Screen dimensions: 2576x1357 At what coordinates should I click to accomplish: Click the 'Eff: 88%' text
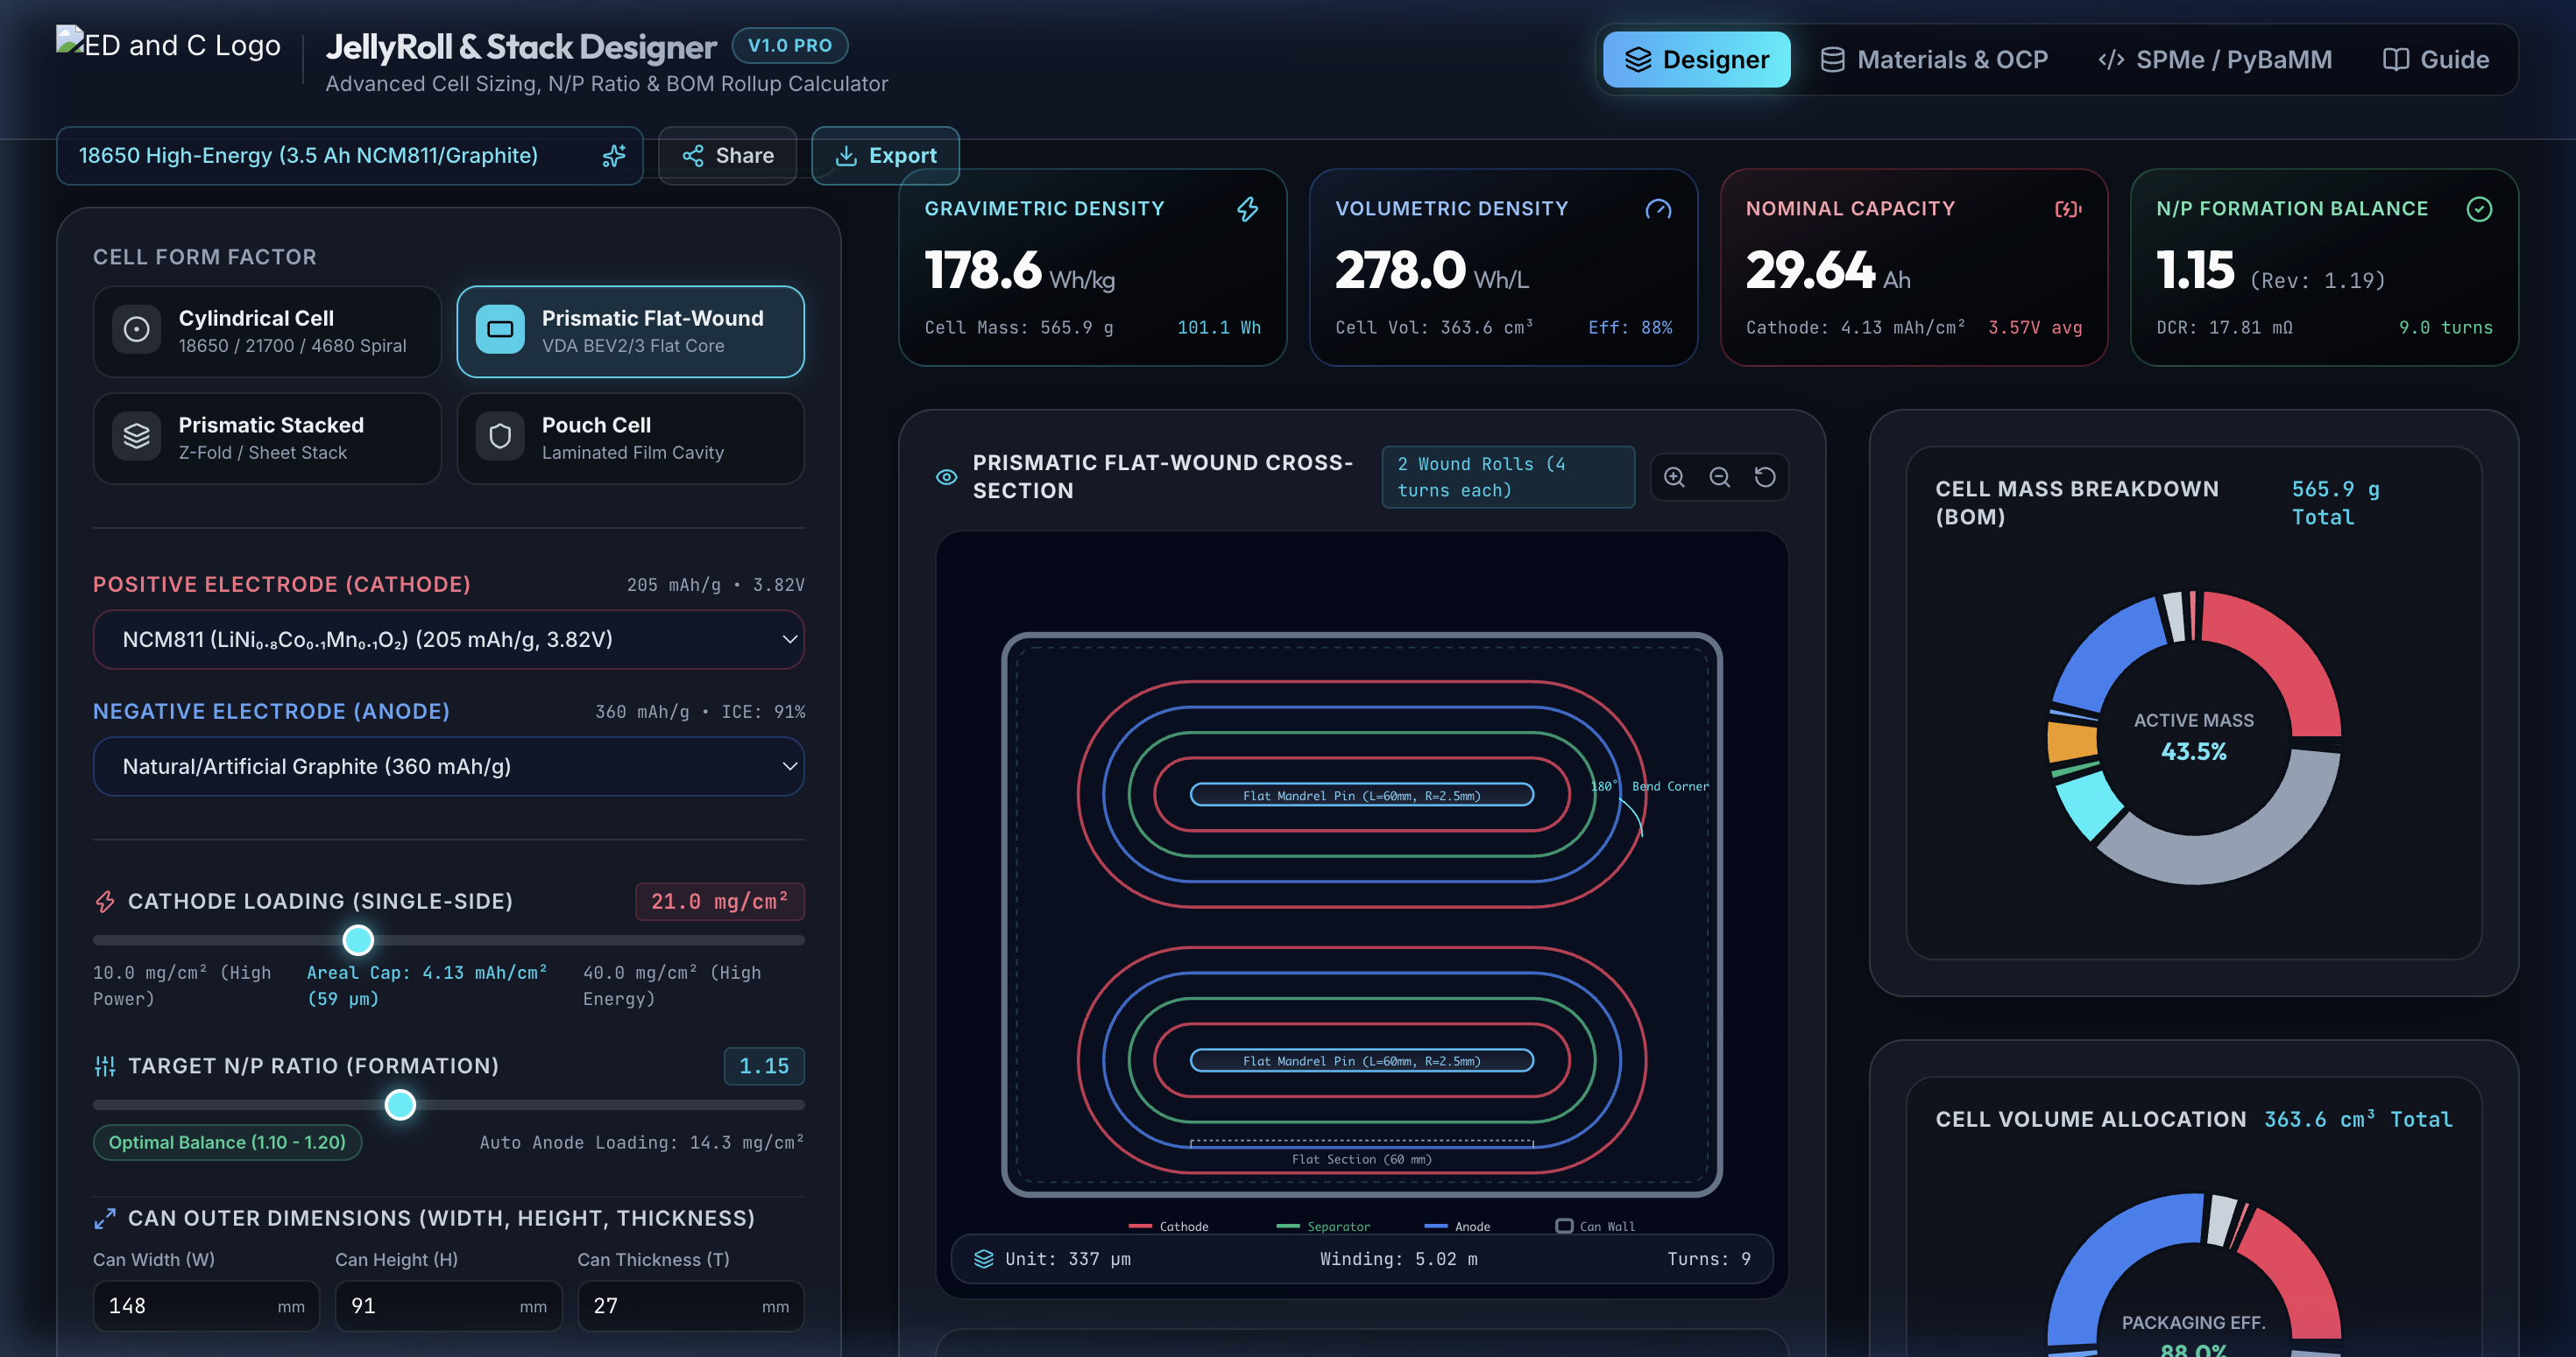pos(1630,327)
